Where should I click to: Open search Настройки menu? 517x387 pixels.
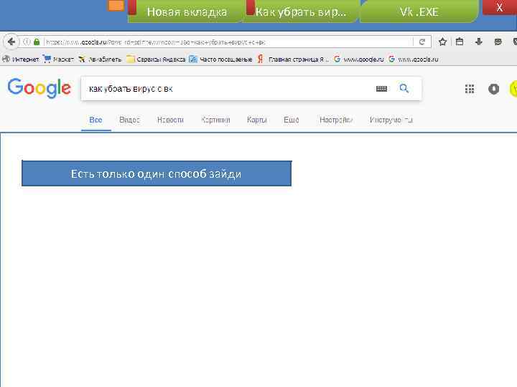[336, 120]
